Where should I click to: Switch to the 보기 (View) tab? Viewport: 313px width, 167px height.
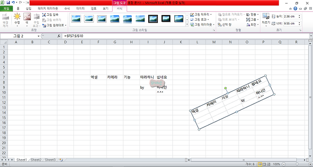pyautogui.click(x=105, y=9)
